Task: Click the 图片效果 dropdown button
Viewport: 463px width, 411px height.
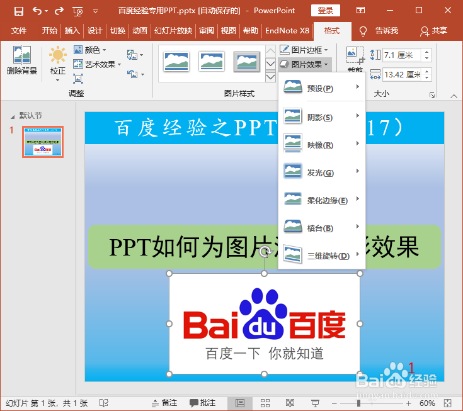Action: coord(304,64)
